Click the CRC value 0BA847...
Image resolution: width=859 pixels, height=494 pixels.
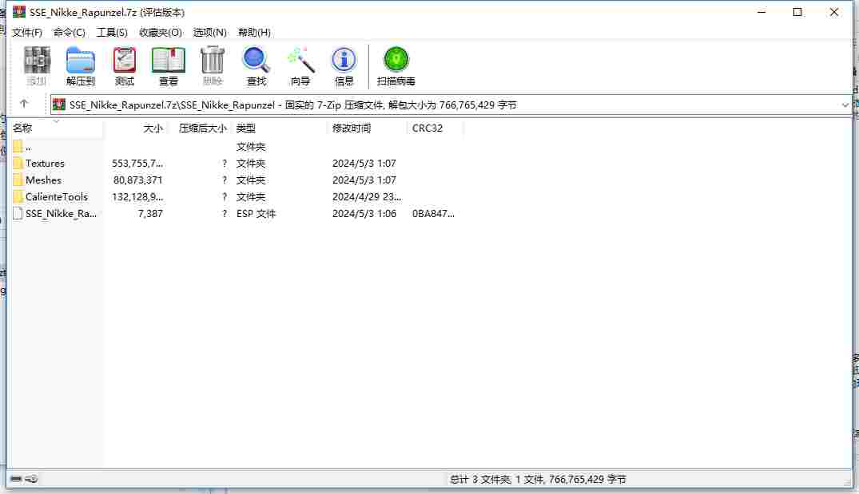pos(433,213)
